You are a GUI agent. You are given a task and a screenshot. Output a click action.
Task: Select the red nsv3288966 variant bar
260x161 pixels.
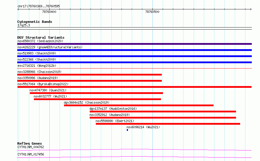coord(90,75)
